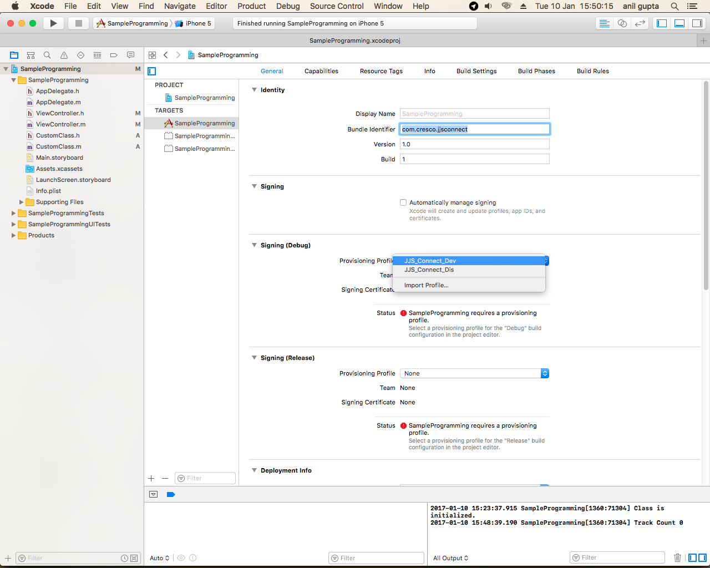Toggle the console pane
This screenshot has width=710, height=568.
[702, 557]
